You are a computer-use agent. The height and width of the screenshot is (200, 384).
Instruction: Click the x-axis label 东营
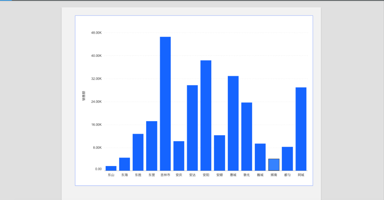coord(152,175)
